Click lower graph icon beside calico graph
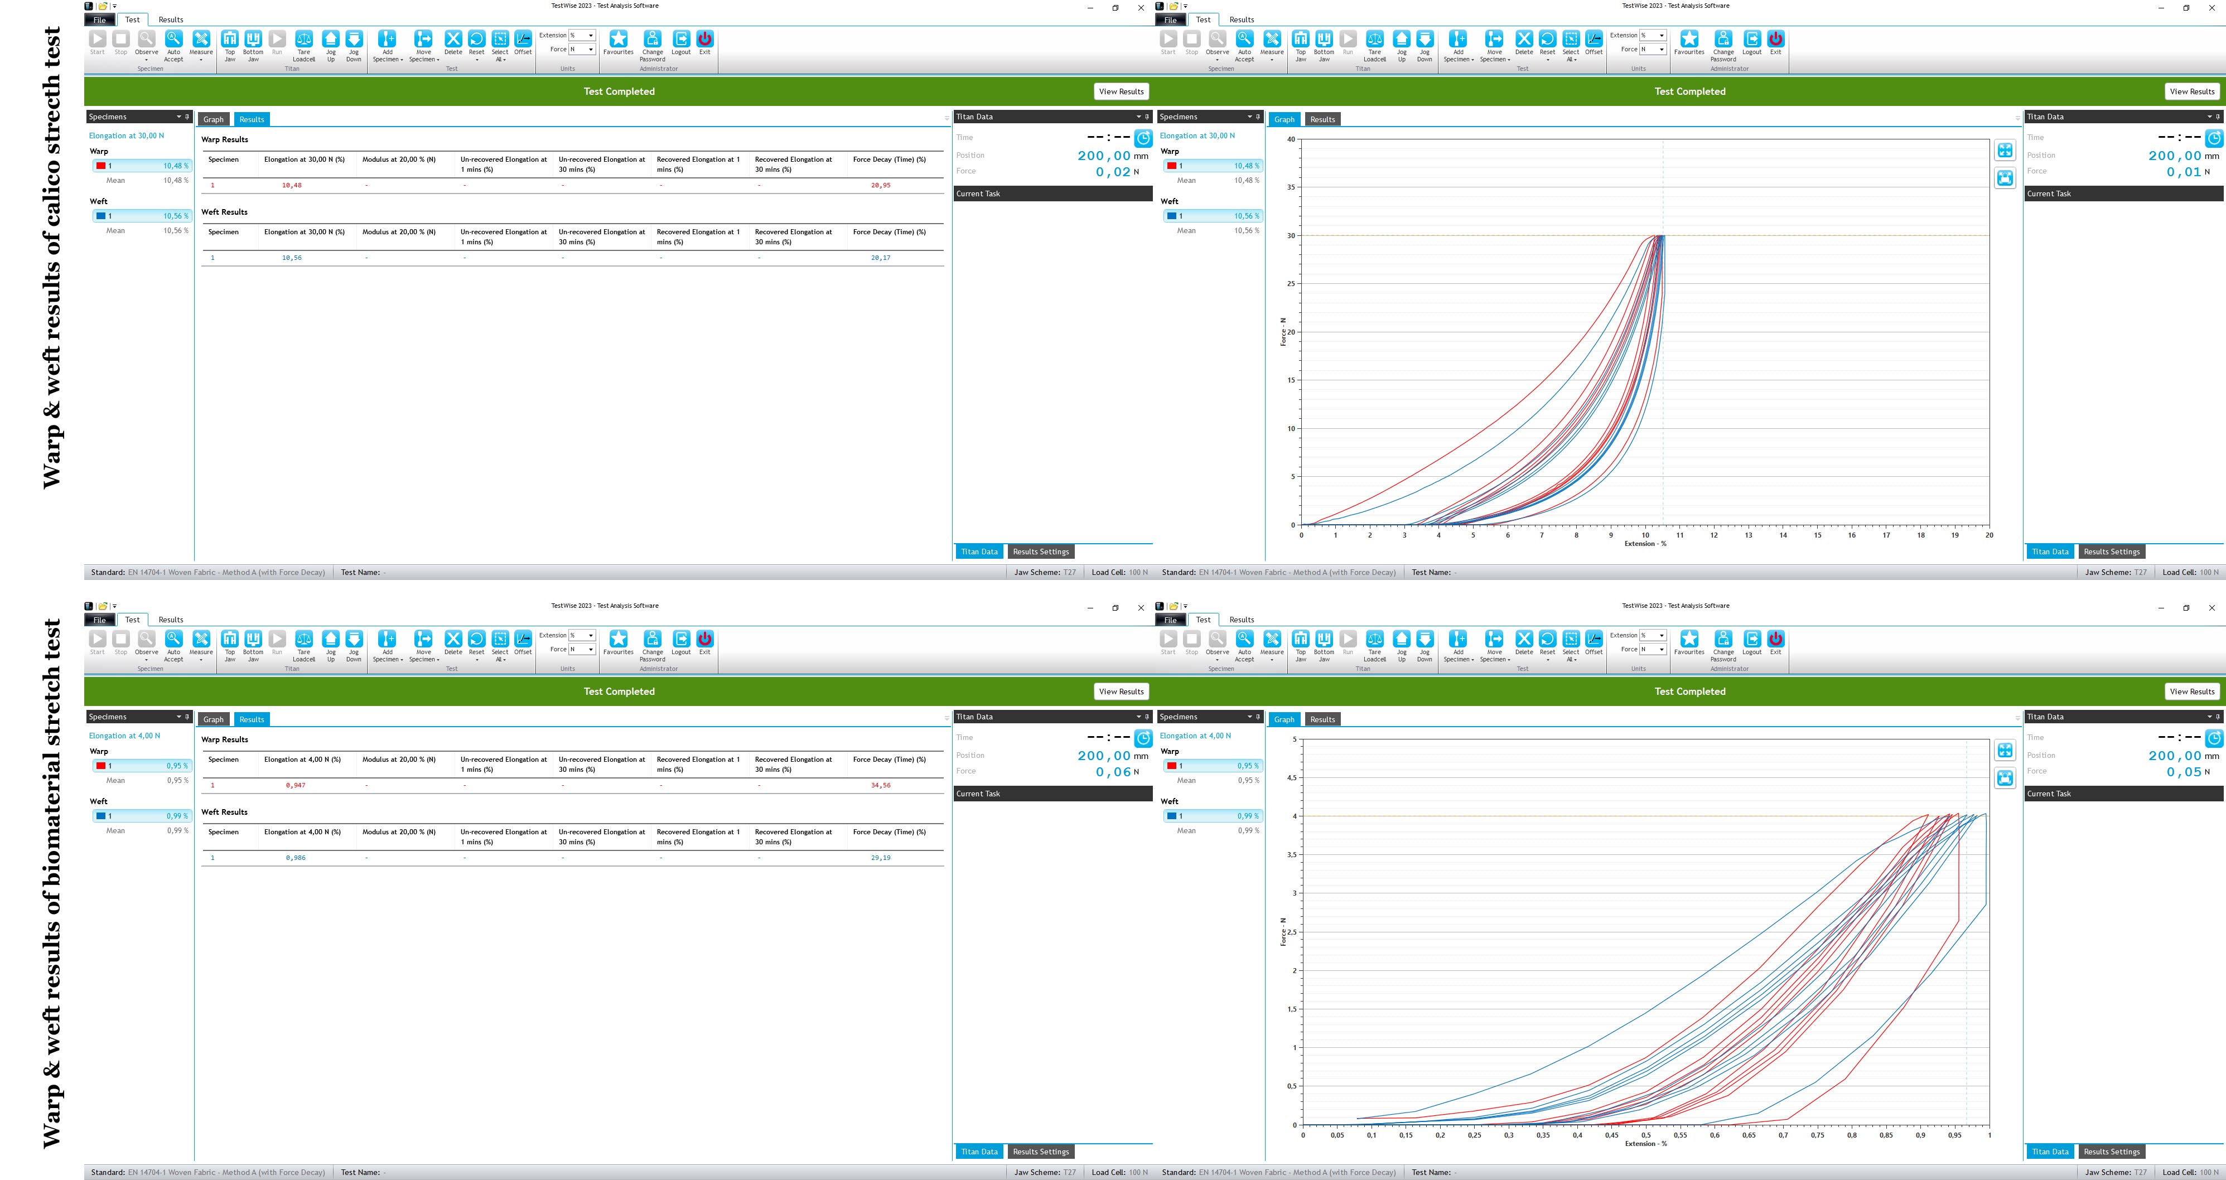 pos(2005,178)
